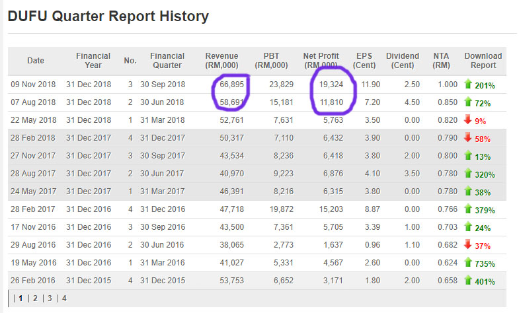Click the 13% change link
519x313 pixels.
click(x=483, y=157)
